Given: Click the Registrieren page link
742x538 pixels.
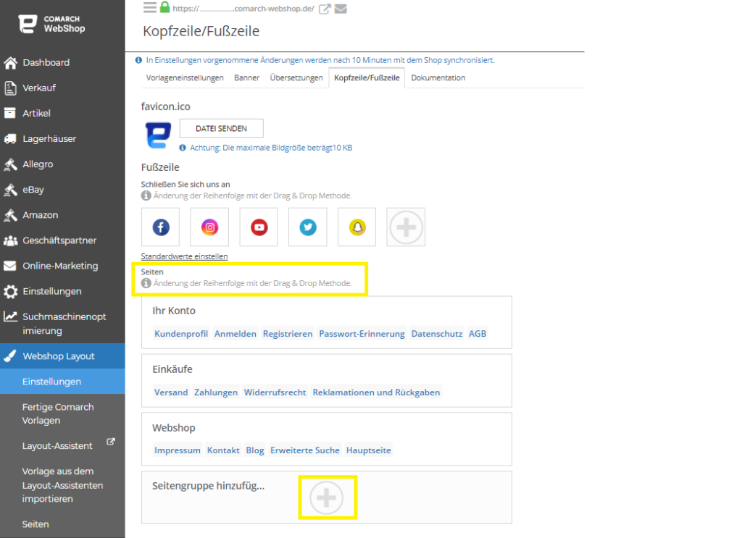Looking at the screenshot, I should (x=288, y=334).
